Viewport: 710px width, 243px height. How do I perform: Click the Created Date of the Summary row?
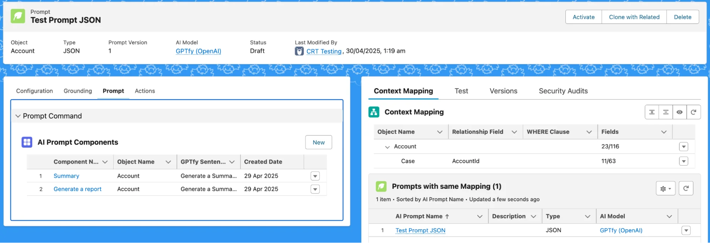pyautogui.click(x=261, y=176)
